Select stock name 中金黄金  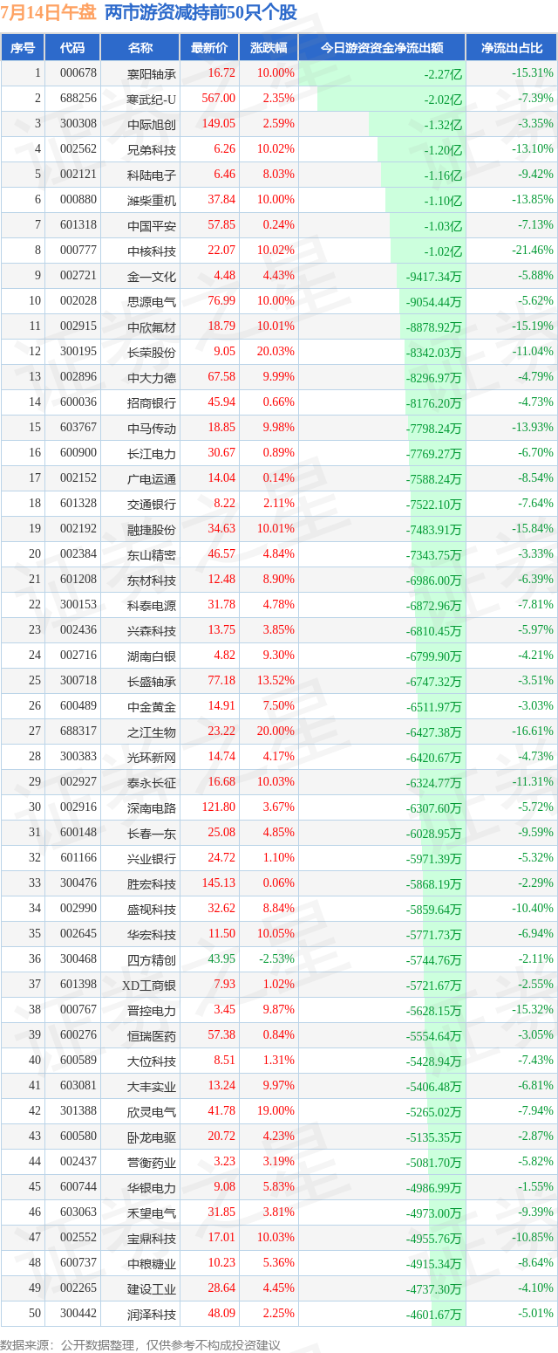(152, 706)
